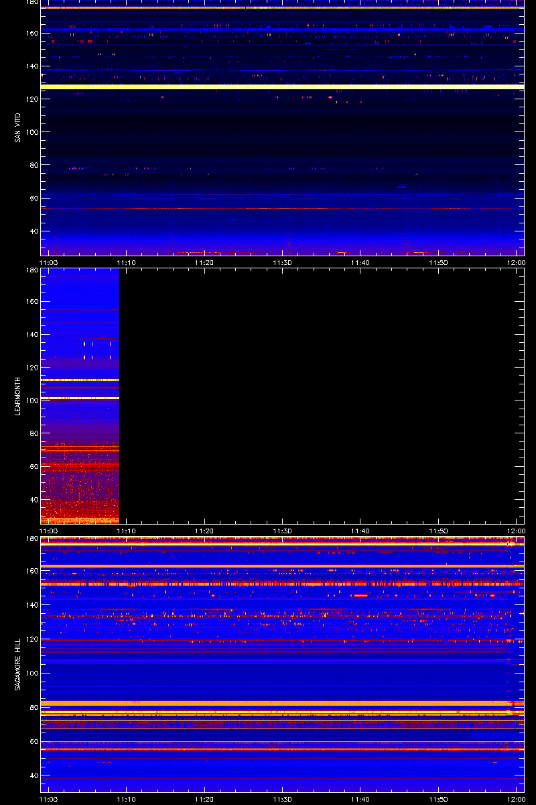The image size is (536, 805).
Task: Select the 80 tick on San Vito axis
Action: [x=33, y=165]
